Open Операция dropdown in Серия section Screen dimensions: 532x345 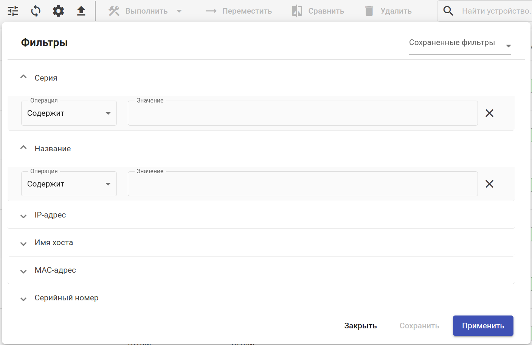pyautogui.click(x=69, y=113)
